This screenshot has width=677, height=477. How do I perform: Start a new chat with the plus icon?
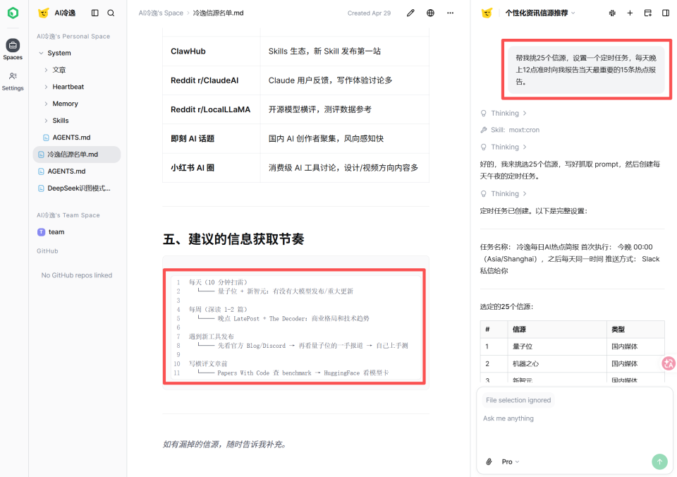(630, 13)
